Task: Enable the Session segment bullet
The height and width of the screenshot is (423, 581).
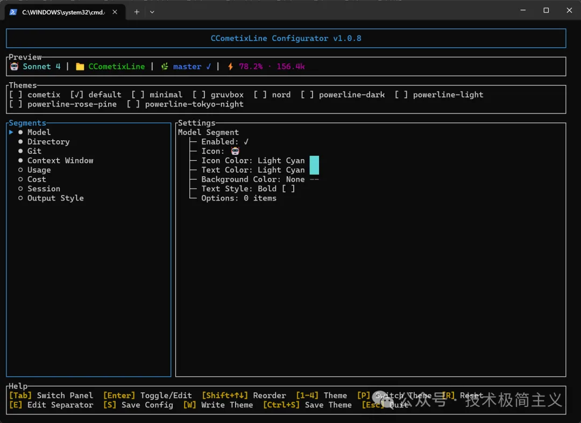Action: 20,189
